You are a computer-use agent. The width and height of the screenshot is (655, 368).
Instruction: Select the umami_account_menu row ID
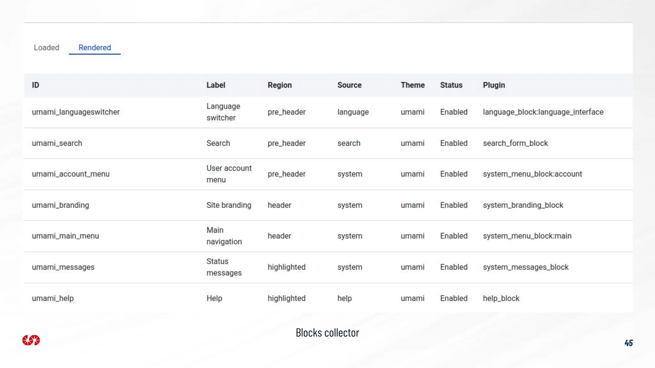71,174
